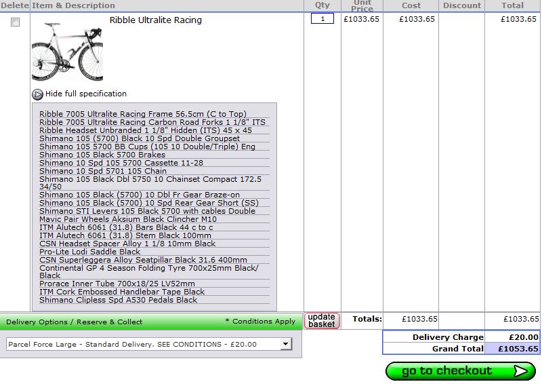The height and width of the screenshot is (384, 542).
Task: Click the Qty column header
Action: pos(322,5)
